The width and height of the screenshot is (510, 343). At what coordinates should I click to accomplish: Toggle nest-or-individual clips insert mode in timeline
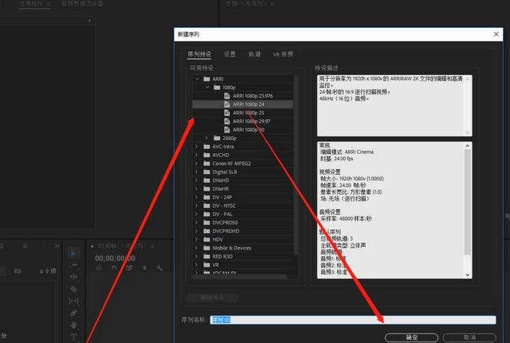(99, 268)
